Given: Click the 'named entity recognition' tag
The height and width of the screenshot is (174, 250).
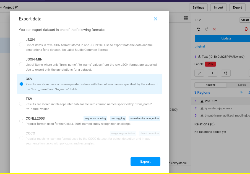Looking at the screenshot, I should [x=144, y=118].
